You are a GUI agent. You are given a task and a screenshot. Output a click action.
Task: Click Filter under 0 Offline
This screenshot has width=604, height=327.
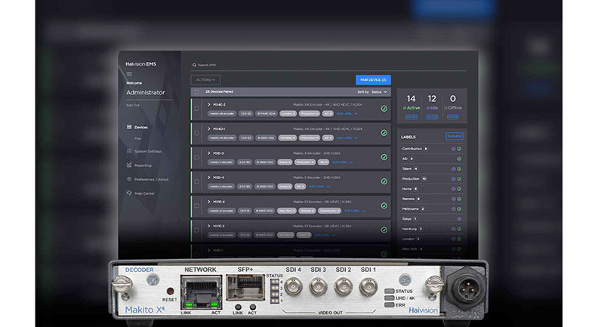click(x=453, y=117)
